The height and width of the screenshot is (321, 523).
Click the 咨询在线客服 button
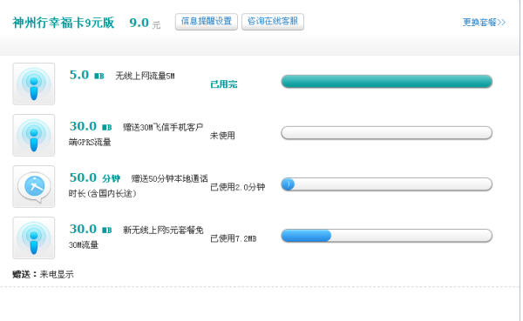point(273,22)
